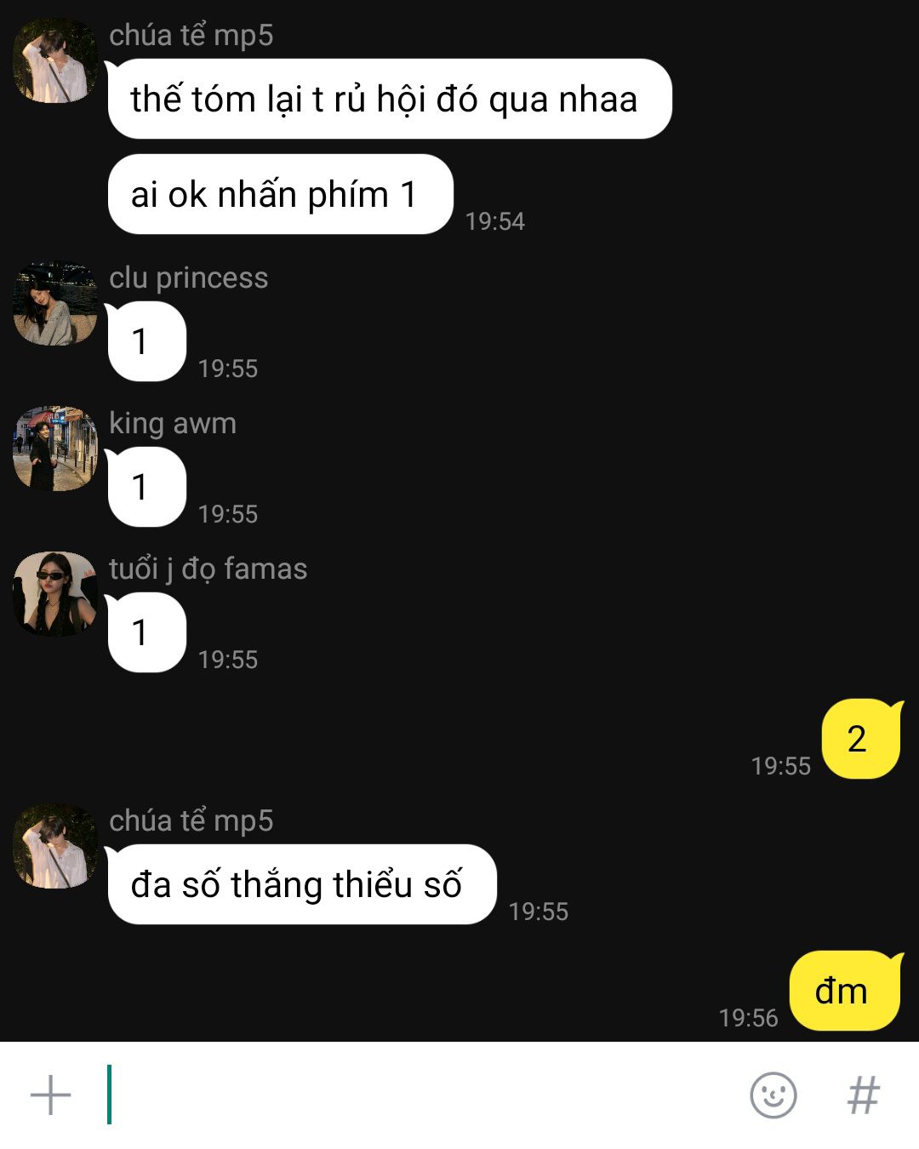This screenshot has height=1149, width=919.
Task: Tap the hashtag search icon
Action: click(863, 1095)
